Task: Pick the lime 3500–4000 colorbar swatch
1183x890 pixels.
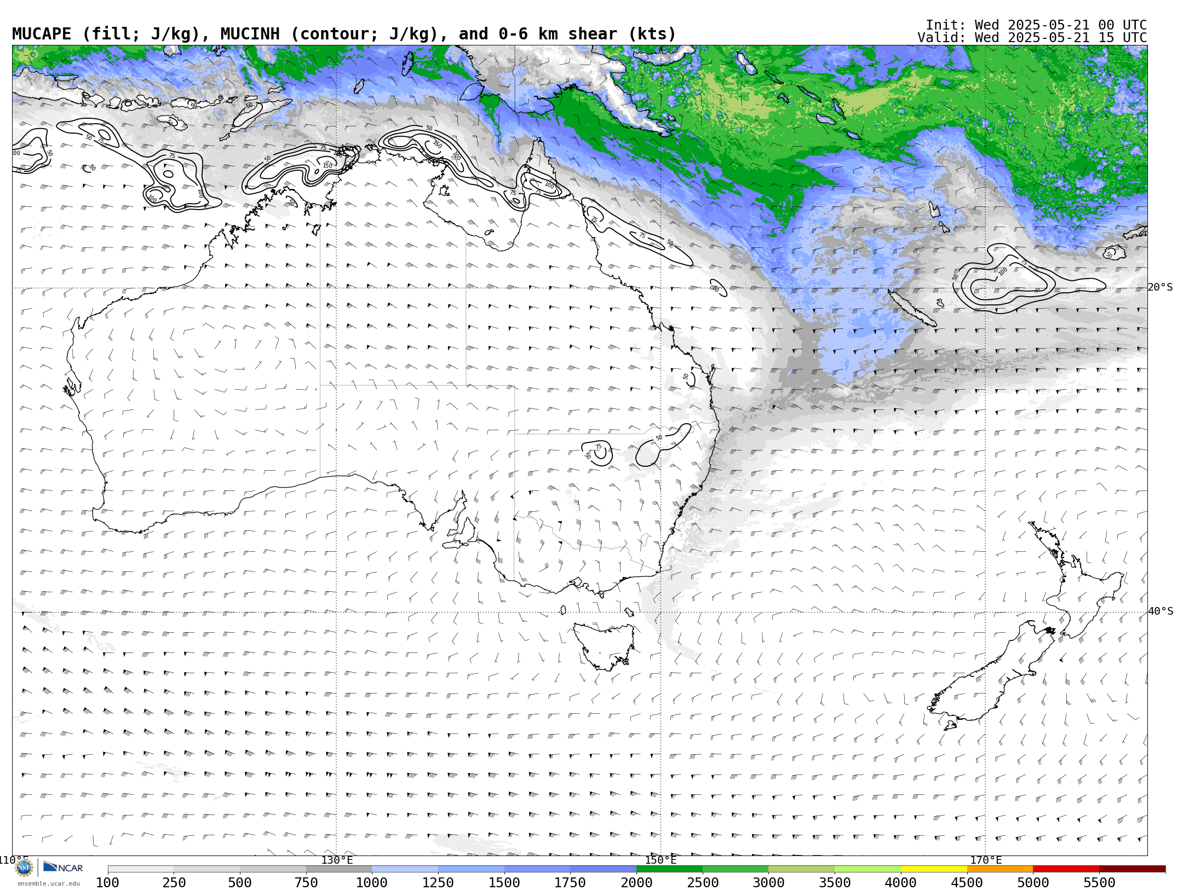Action: [868, 869]
